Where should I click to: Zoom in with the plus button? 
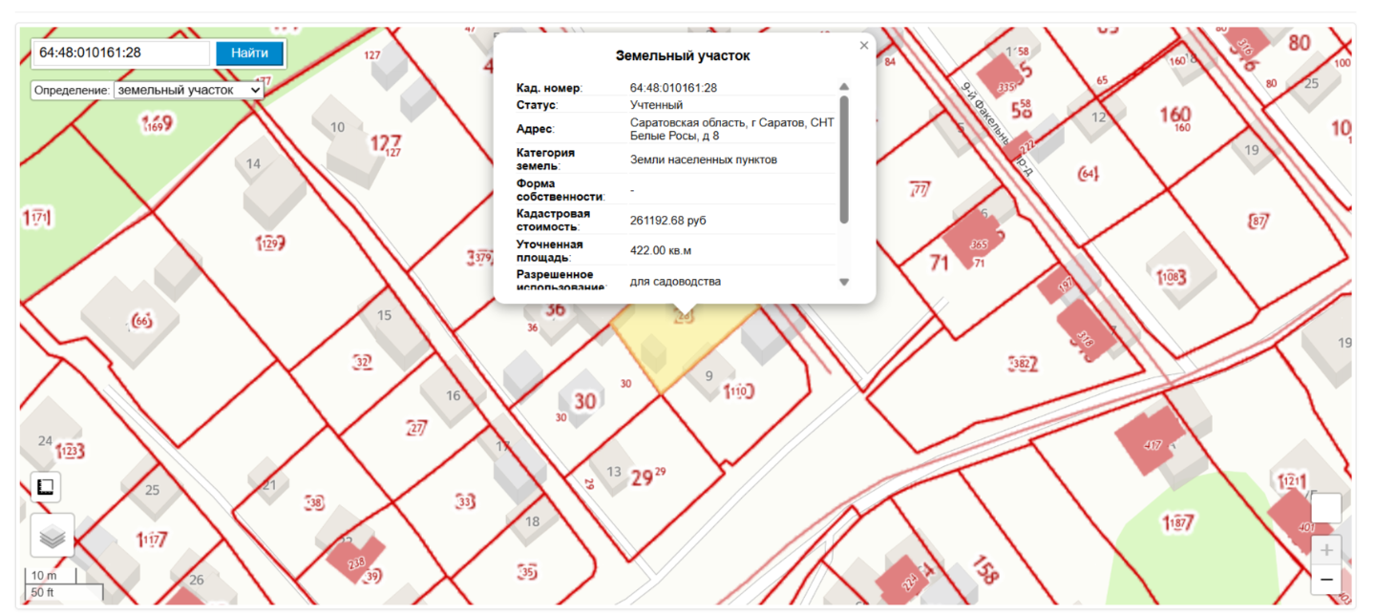pyautogui.click(x=1326, y=551)
